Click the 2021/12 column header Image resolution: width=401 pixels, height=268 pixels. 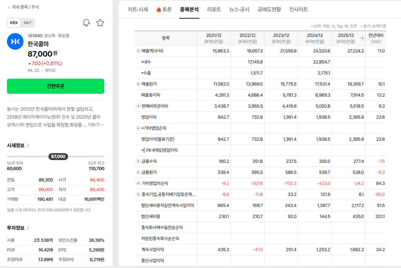click(x=214, y=38)
